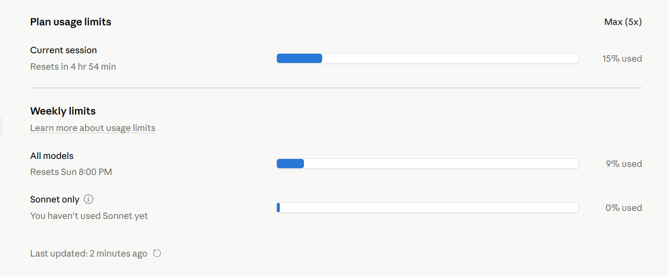Click Resets Sun 8:00 PM text
The width and height of the screenshot is (668, 276).
tap(71, 172)
